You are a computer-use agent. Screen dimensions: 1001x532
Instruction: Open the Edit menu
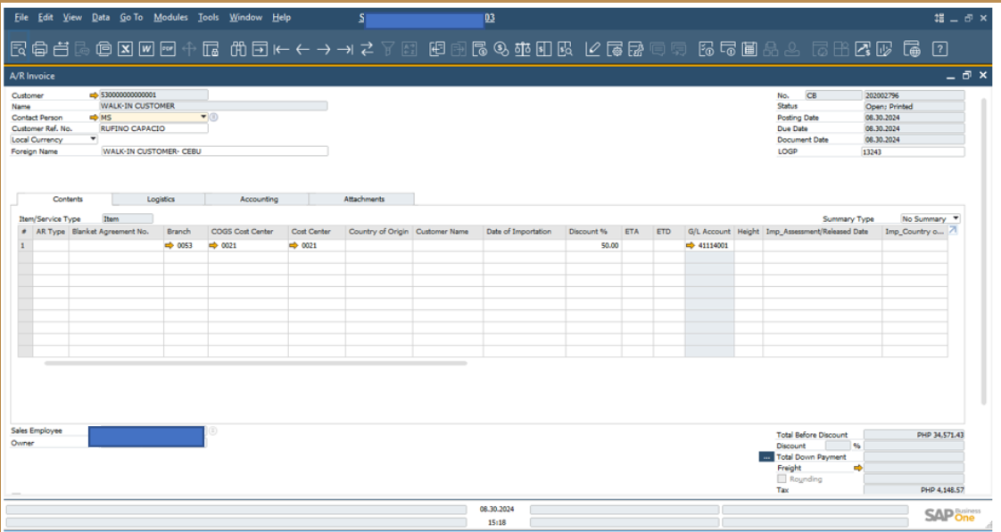(x=45, y=17)
